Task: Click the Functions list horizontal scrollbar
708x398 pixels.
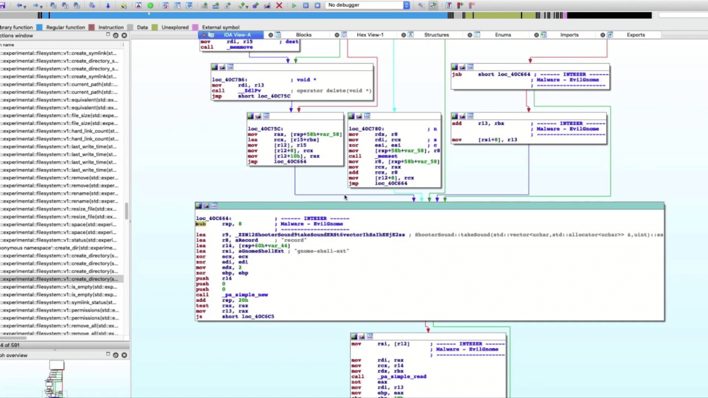Action: tap(13, 338)
